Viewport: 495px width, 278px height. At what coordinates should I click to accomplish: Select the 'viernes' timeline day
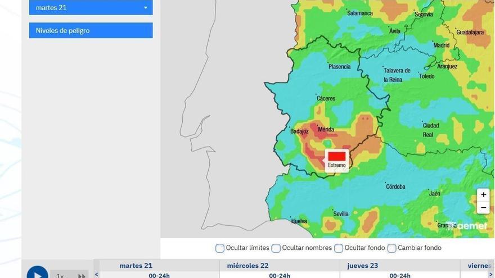pyautogui.click(x=479, y=266)
